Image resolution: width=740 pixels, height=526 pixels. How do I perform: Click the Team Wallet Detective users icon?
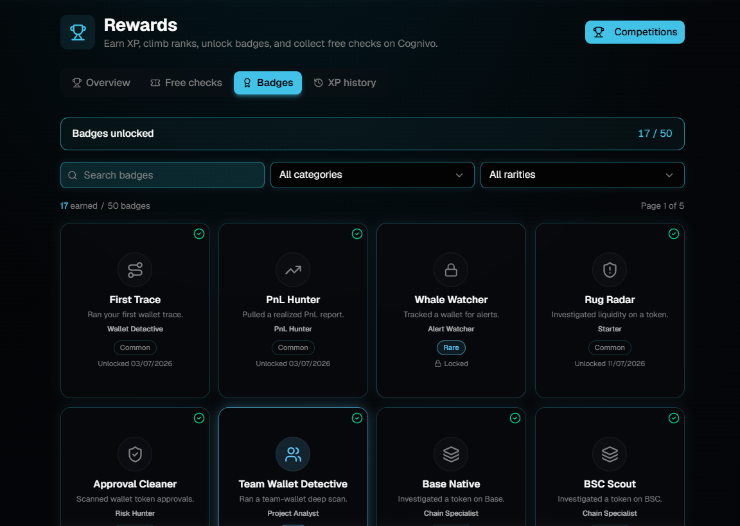pos(293,454)
